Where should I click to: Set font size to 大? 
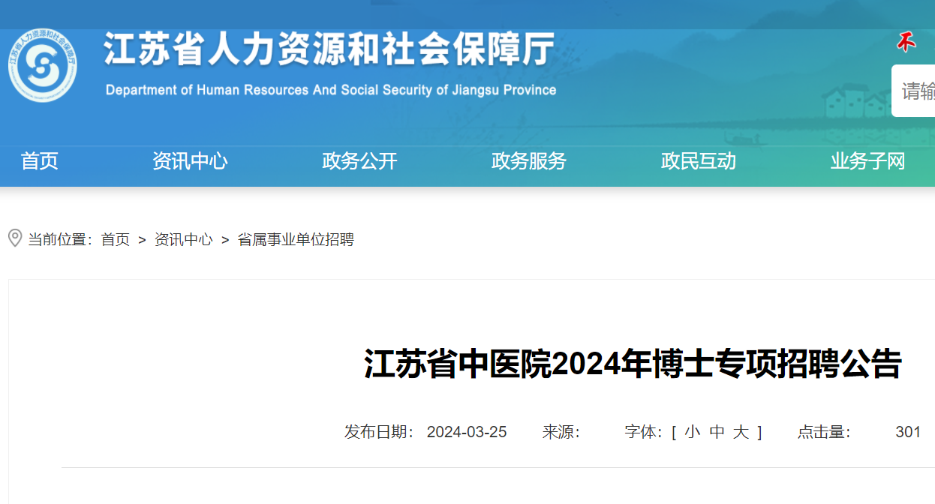click(x=741, y=432)
